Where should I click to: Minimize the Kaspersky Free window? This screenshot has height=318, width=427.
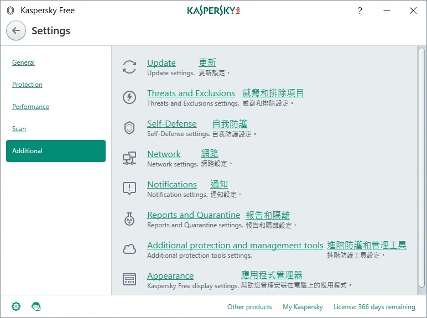pos(387,11)
